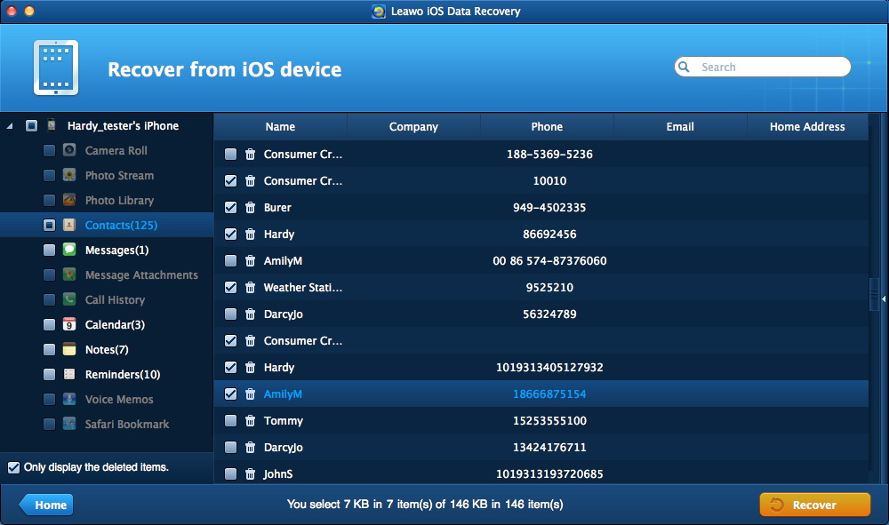Sort by the Name column header
The height and width of the screenshot is (525, 889).
pyautogui.click(x=280, y=127)
